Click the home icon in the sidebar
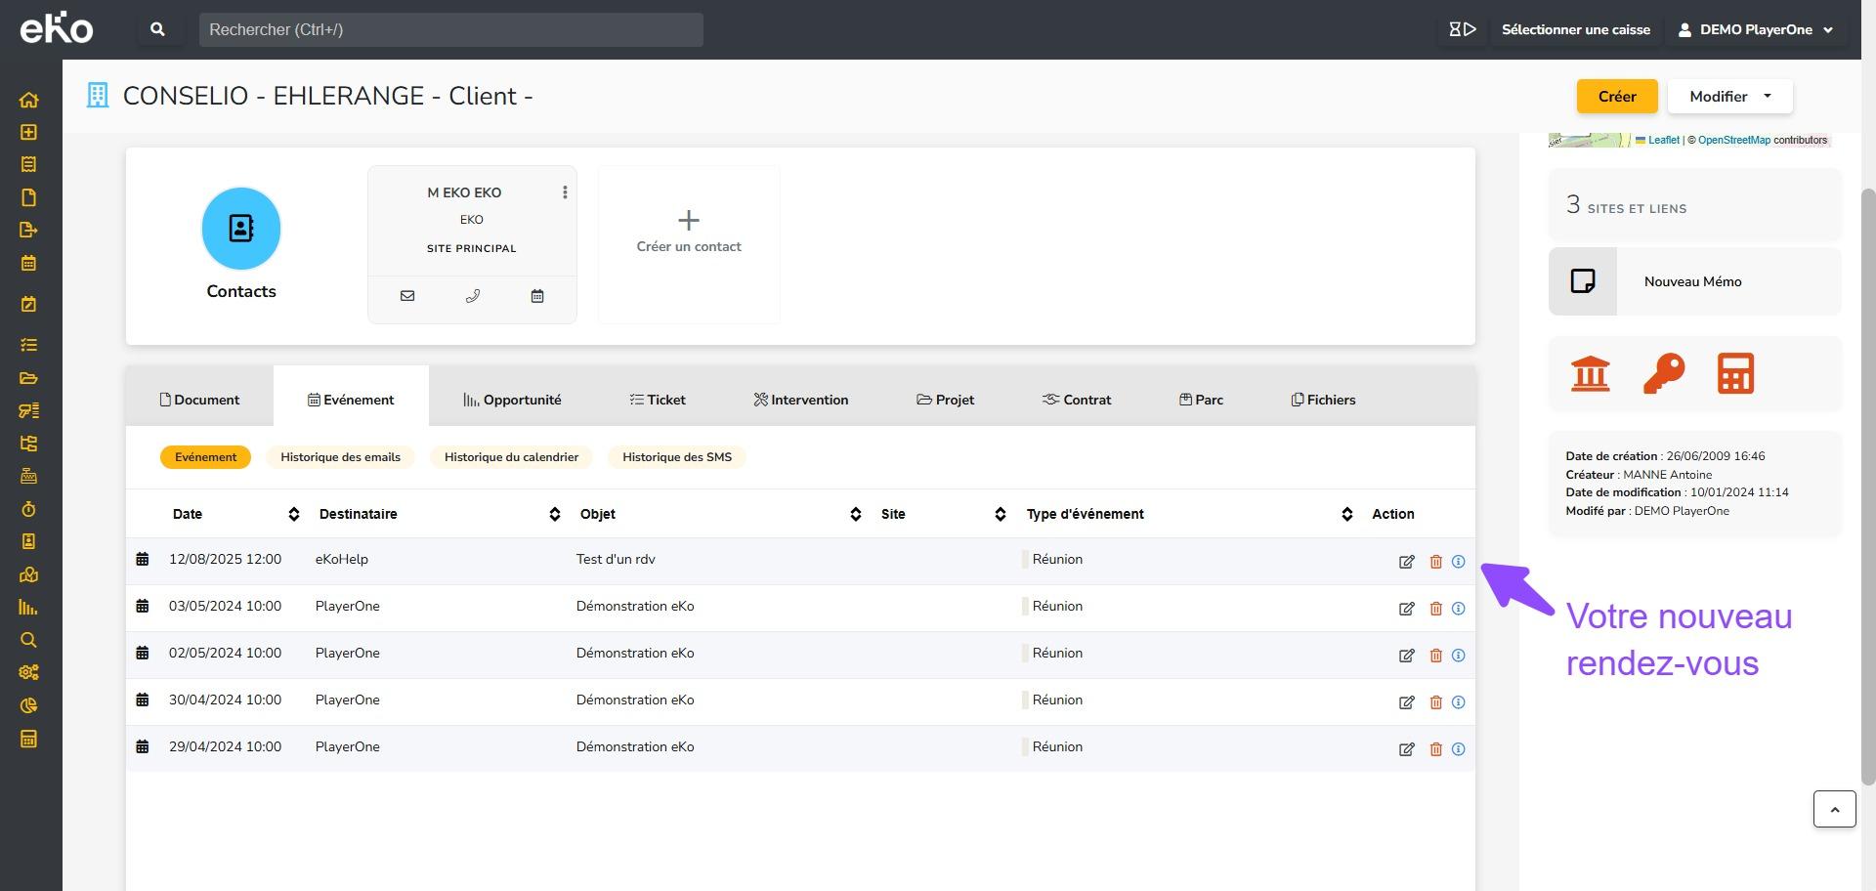Image resolution: width=1876 pixels, height=891 pixels. click(x=28, y=100)
